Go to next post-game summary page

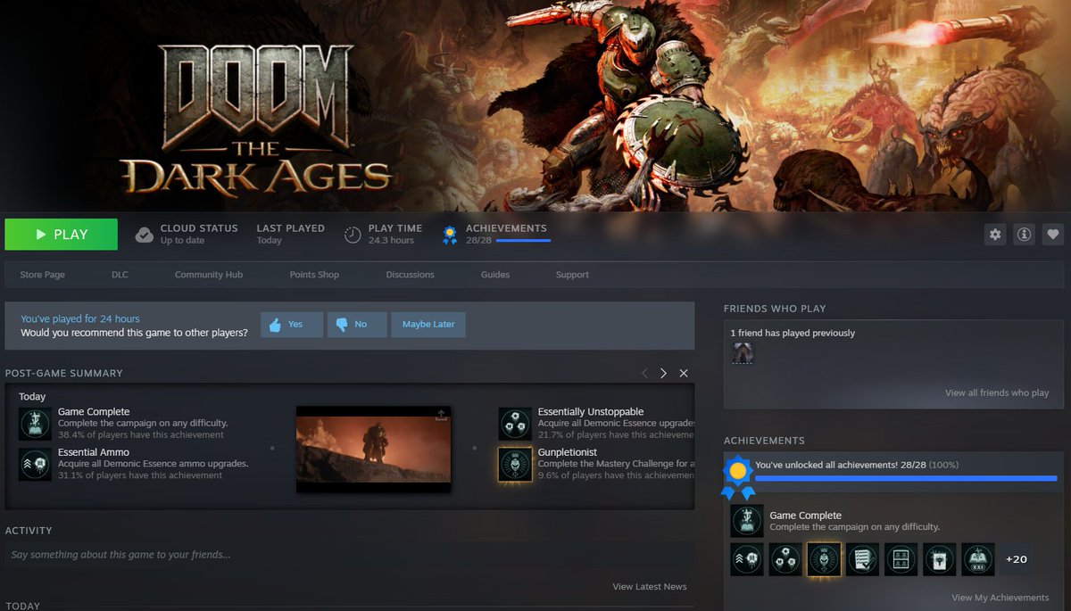(663, 373)
